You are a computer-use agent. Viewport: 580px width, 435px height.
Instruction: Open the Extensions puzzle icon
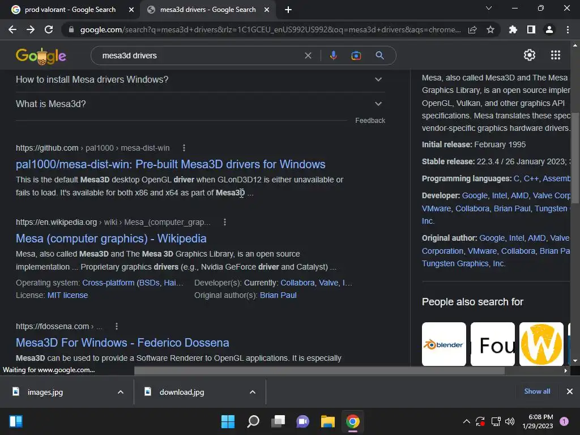click(513, 29)
